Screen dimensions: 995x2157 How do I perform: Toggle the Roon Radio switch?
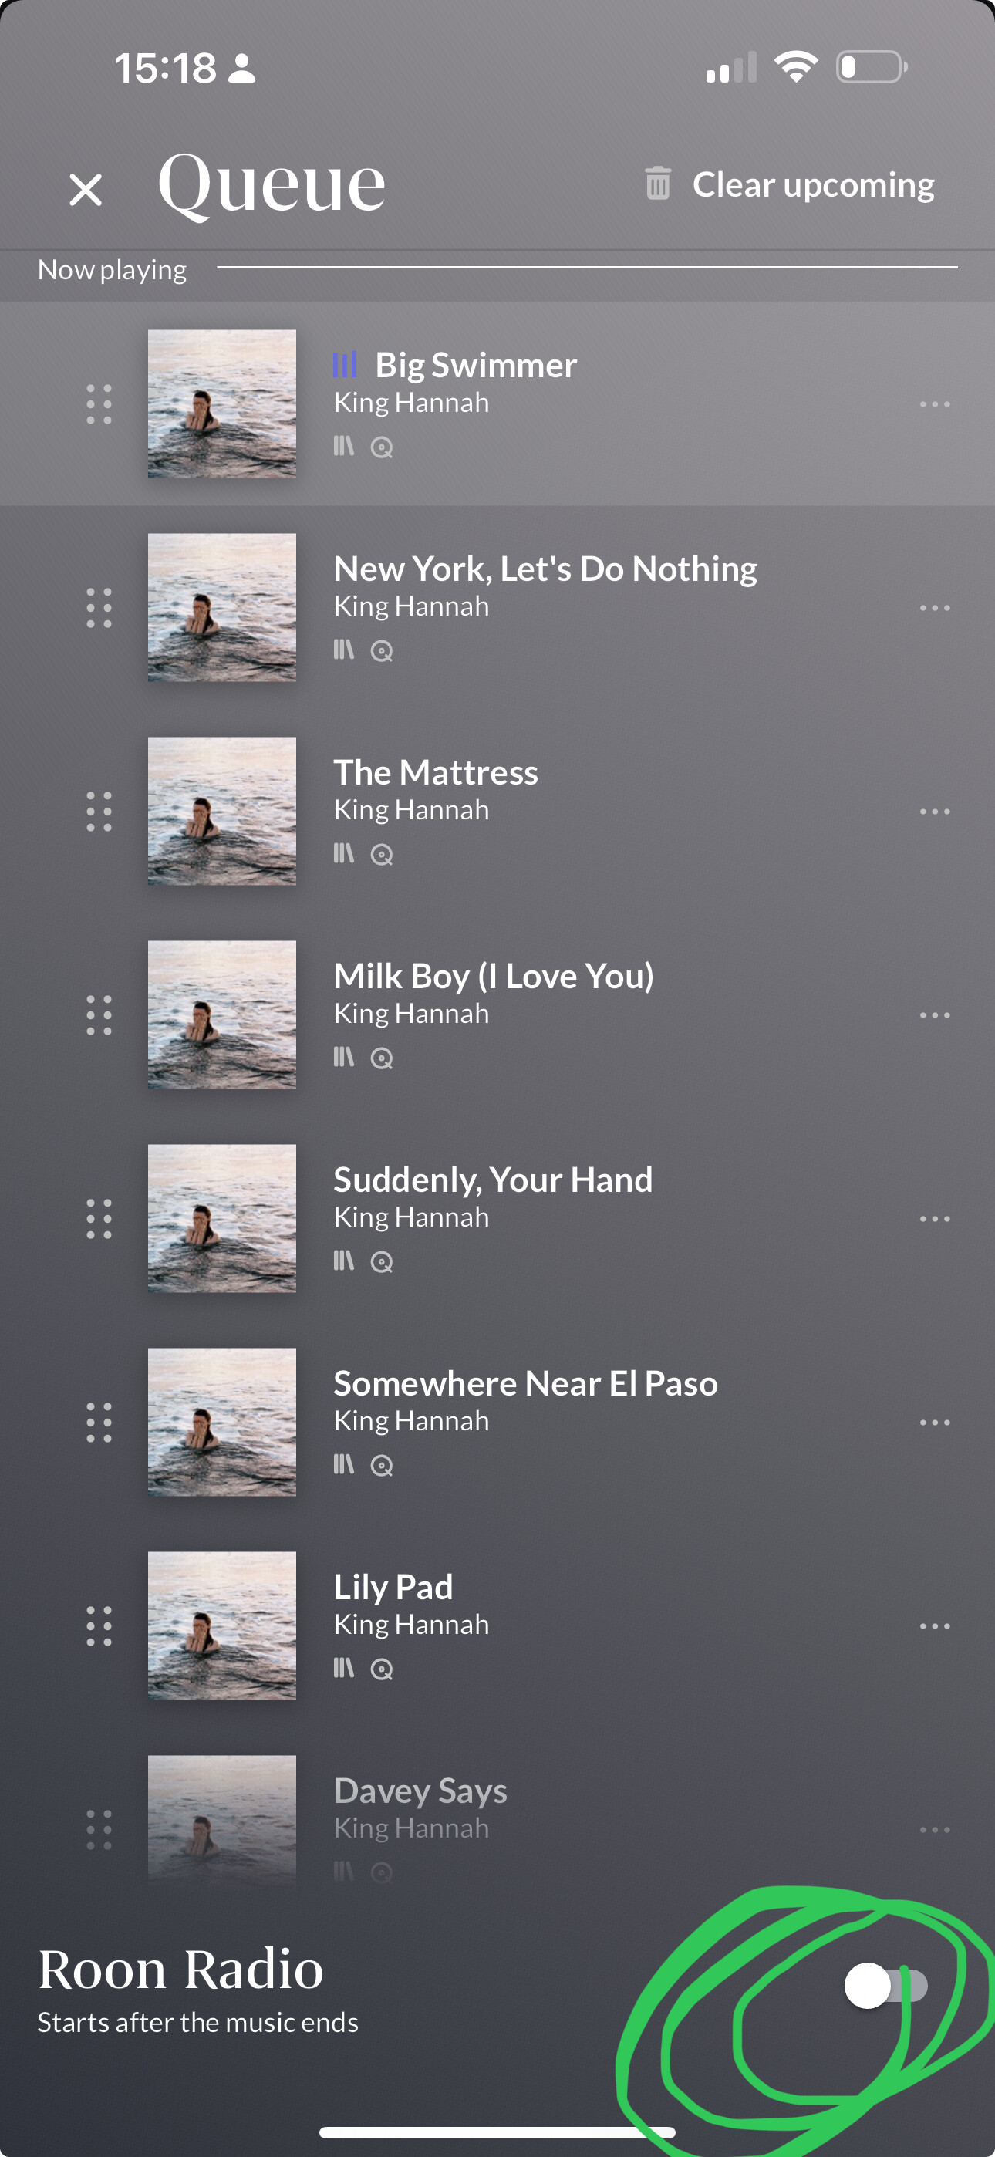click(x=885, y=1985)
